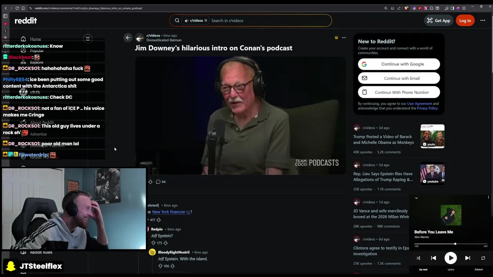This screenshot has height=277, width=493.
Task: Open the JD Vance Milan Winter post
Action: (x=381, y=214)
